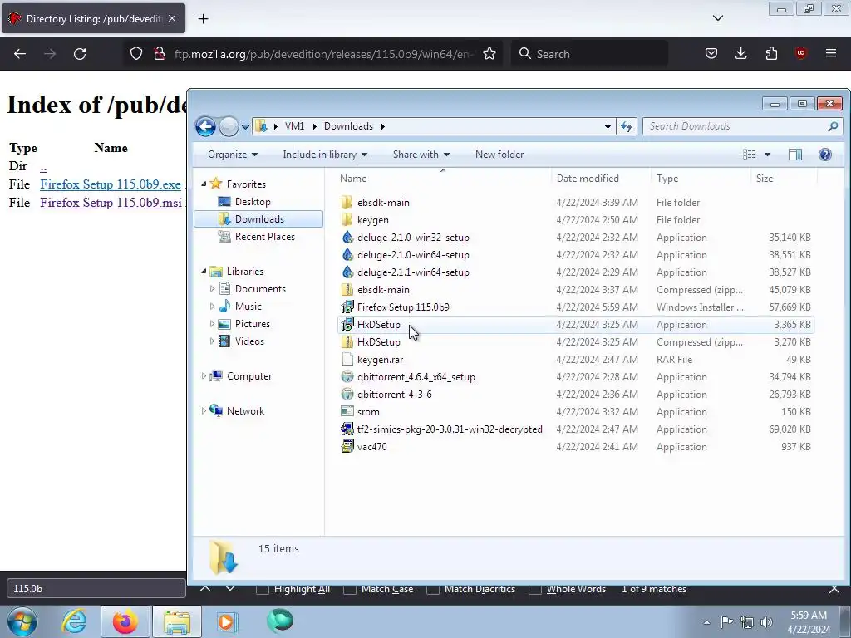Open Firefox application menu
Viewport: 851px width, 638px height.
(831, 54)
